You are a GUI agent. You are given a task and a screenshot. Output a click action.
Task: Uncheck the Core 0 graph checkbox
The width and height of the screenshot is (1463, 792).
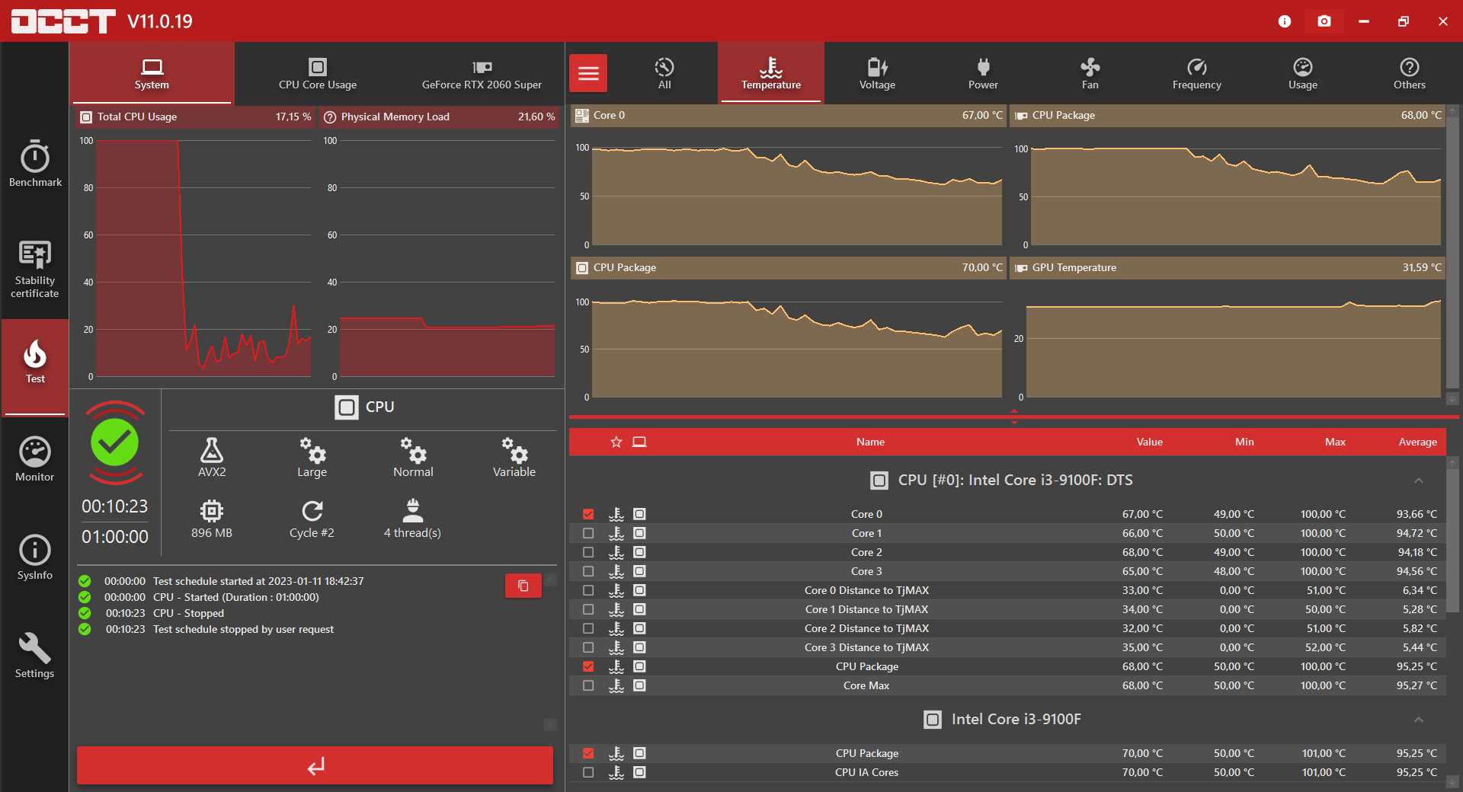[x=588, y=514]
